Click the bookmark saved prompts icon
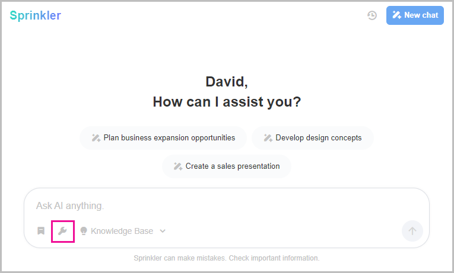 pos(41,231)
